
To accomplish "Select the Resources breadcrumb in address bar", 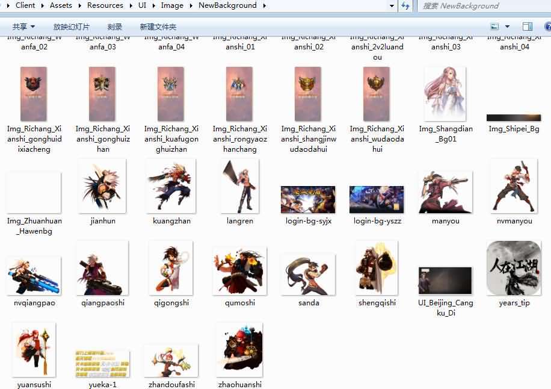I will pyautogui.click(x=105, y=5).
